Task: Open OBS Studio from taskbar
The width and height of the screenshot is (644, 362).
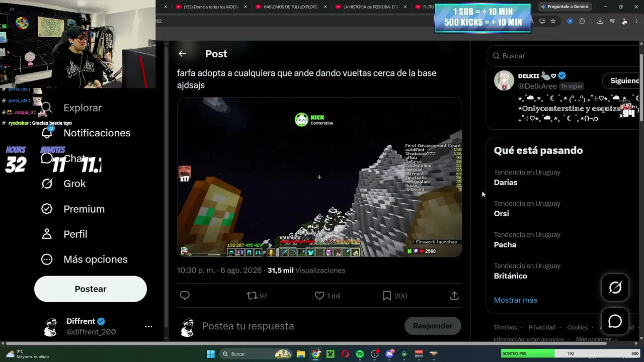Action: tap(375, 354)
